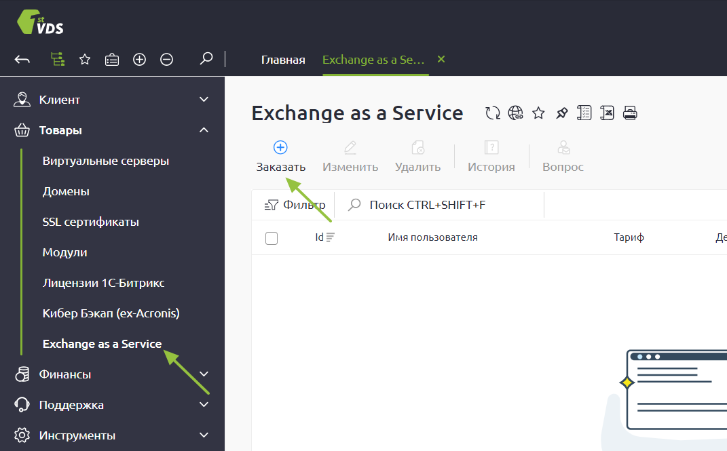727x451 pixels.
Task: Click the back arrow icon
Action: [x=22, y=59]
